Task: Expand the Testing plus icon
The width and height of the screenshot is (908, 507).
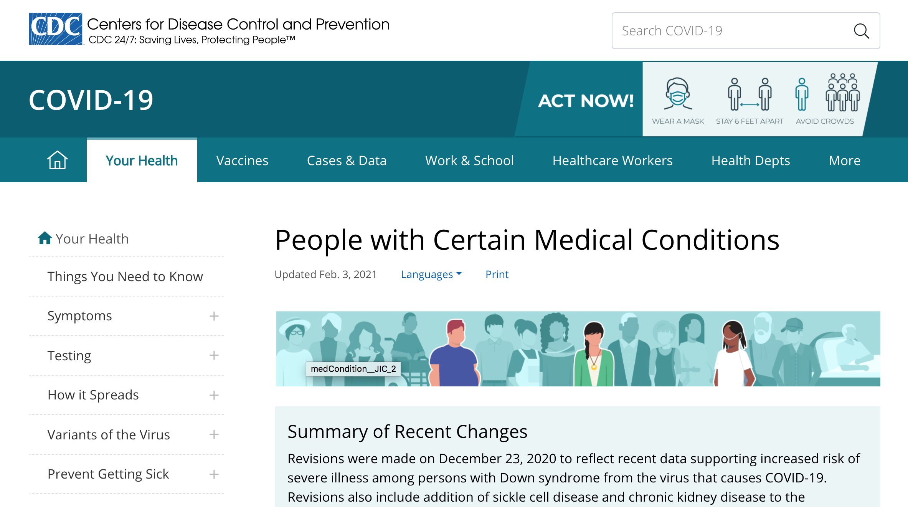Action: [214, 356]
